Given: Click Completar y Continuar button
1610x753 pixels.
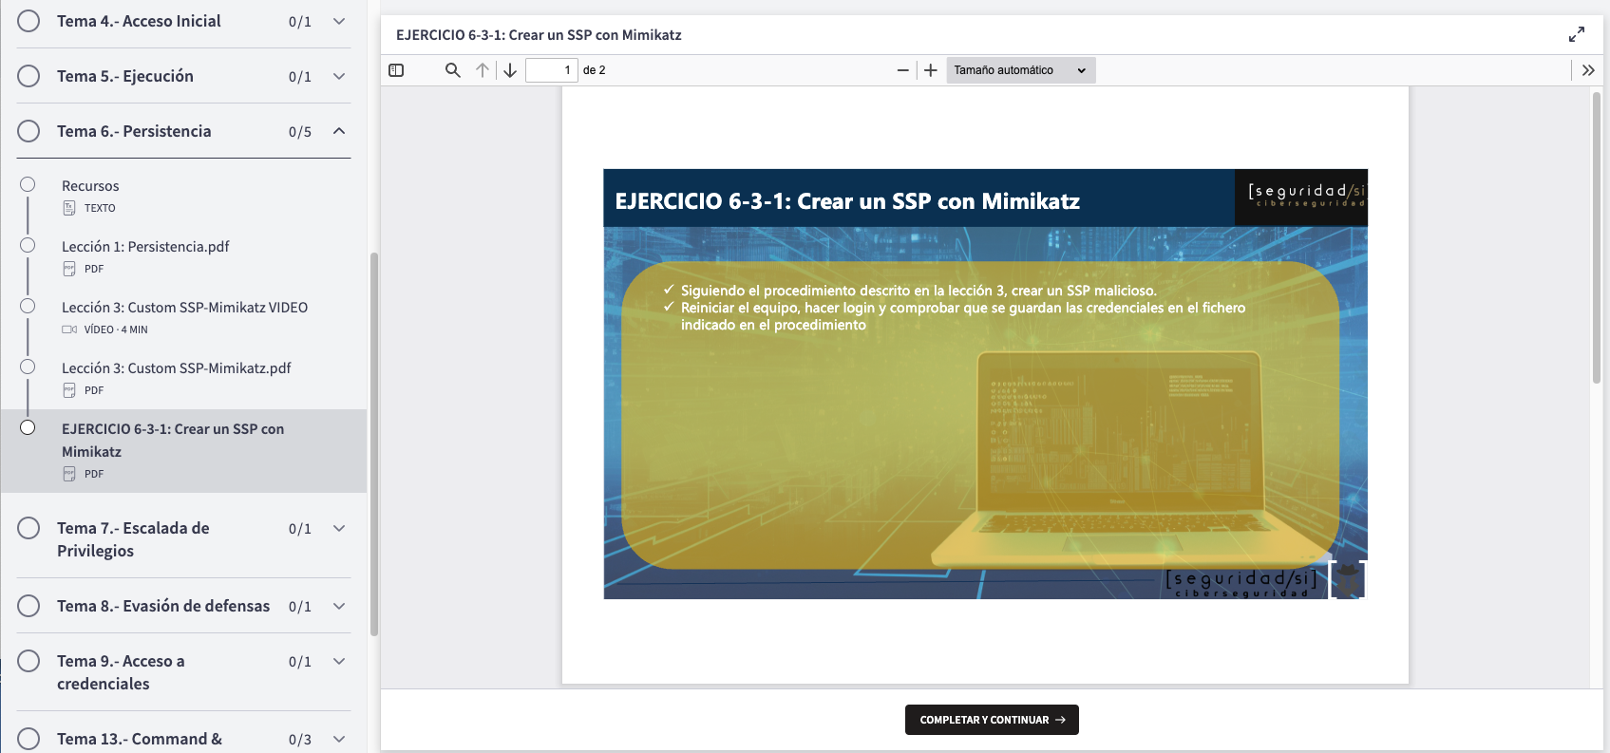Looking at the screenshot, I should [x=992, y=720].
